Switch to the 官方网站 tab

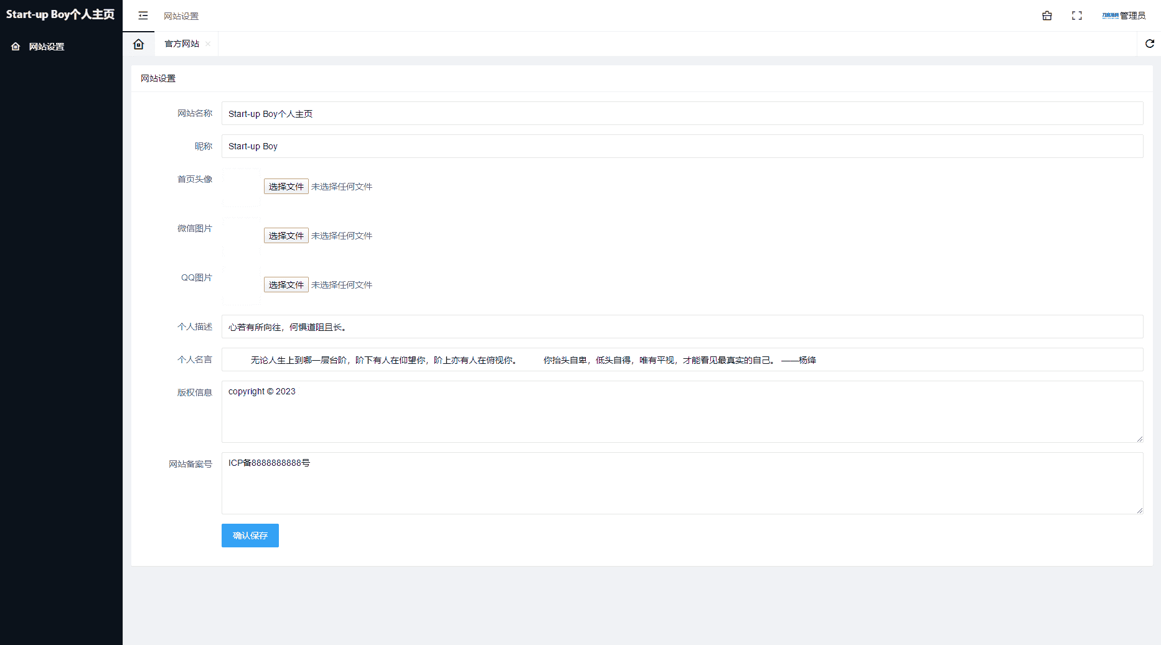click(x=182, y=44)
